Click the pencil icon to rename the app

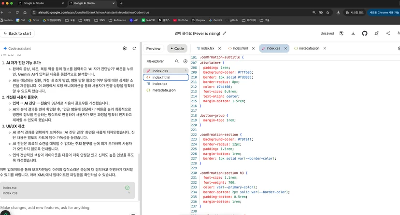[x=225, y=33]
